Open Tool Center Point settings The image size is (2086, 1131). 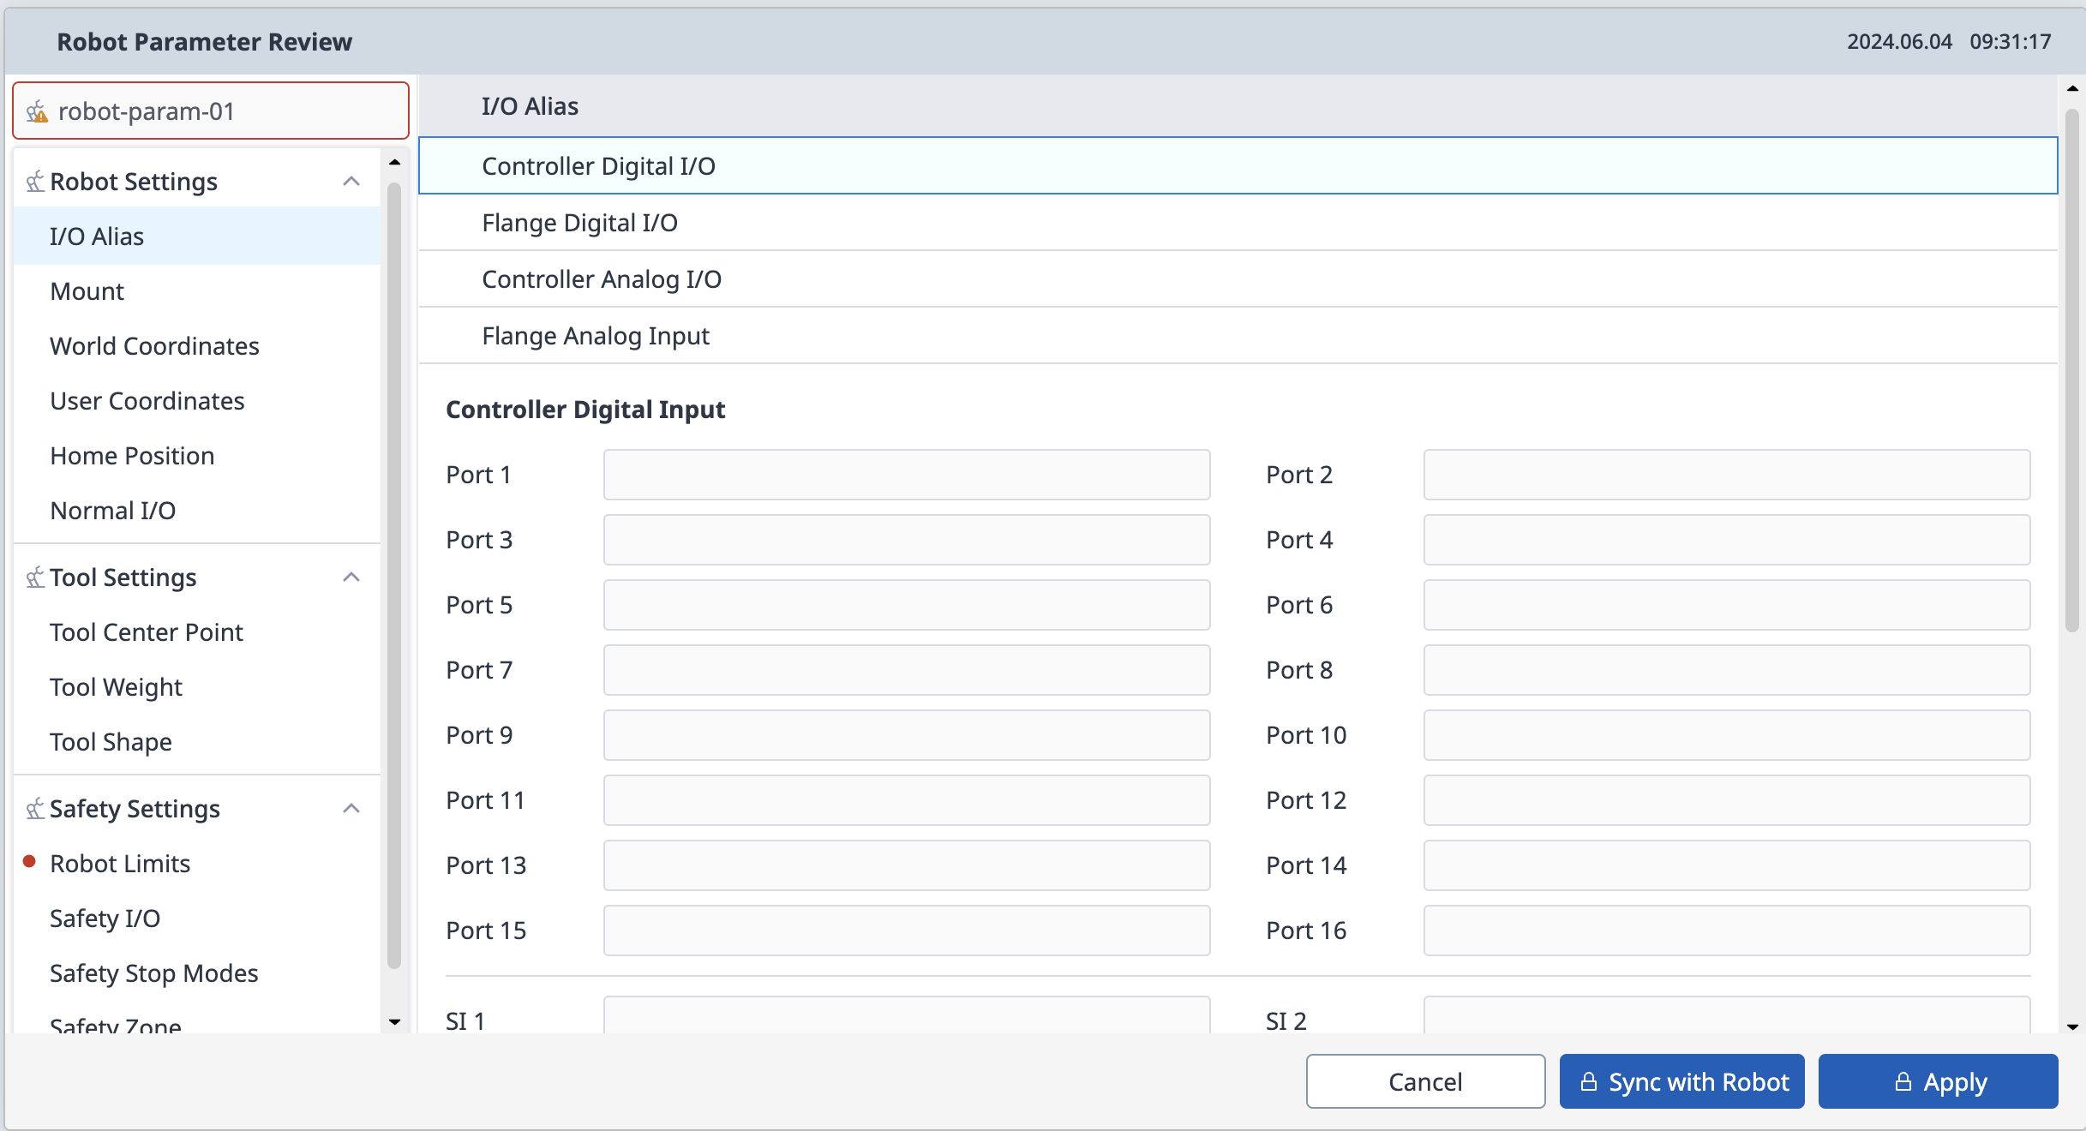pos(147,632)
